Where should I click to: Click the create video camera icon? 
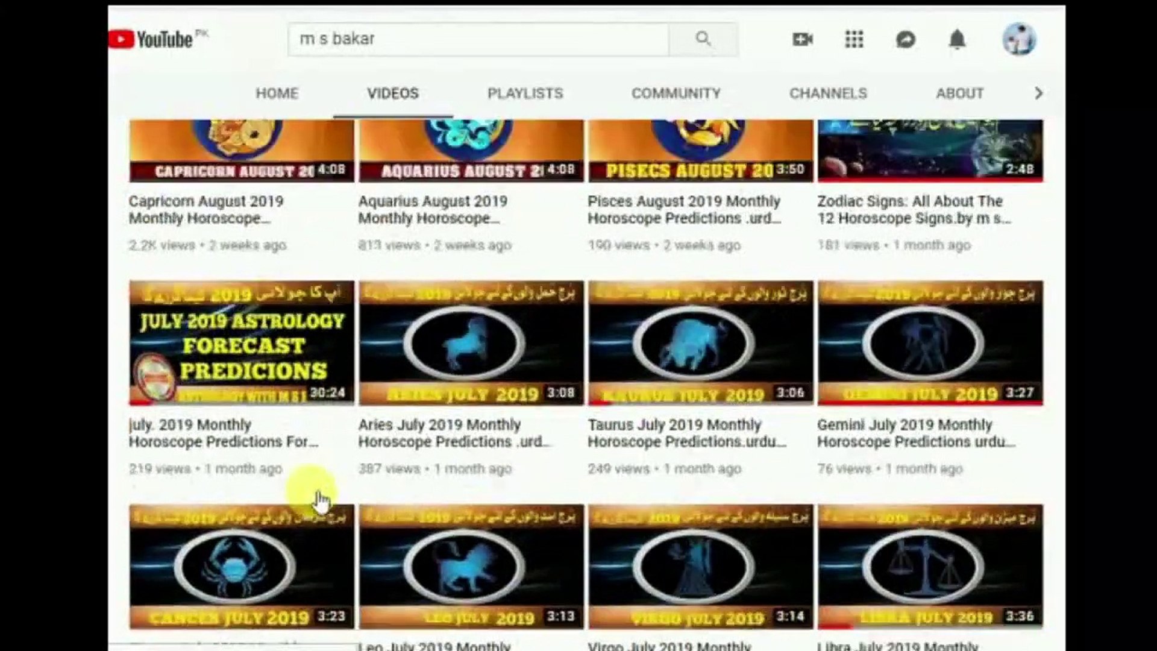point(802,40)
